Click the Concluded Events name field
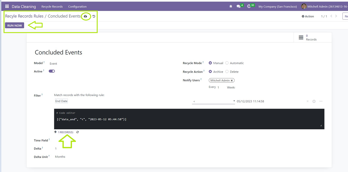The image size is (348, 172). (58, 52)
